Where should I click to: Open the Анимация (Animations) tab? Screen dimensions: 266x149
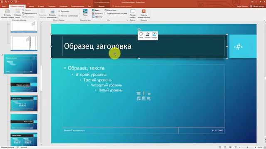coord(64,6)
